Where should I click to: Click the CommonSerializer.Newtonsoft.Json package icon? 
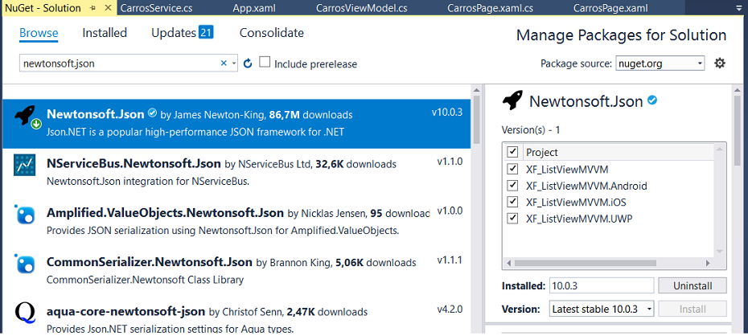pyautogui.click(x=24, y=264)
